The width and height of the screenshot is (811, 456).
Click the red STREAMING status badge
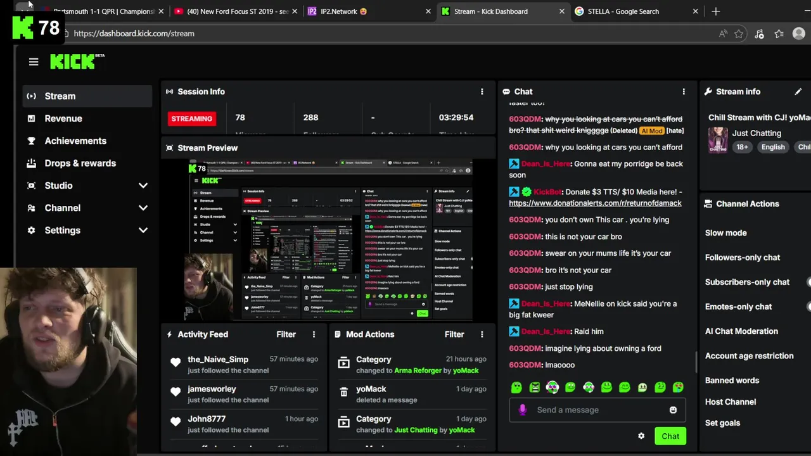[x=191, y=118]
